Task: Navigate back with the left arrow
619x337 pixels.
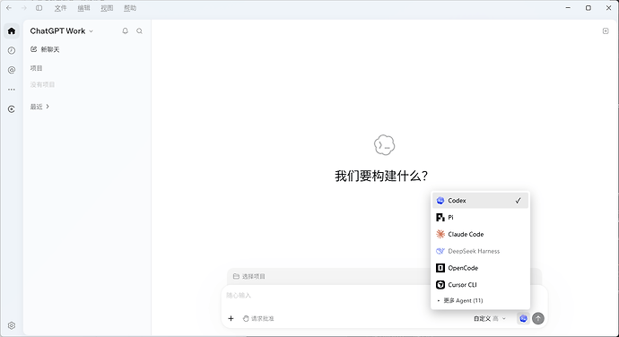Action: [x=9, y=8]
